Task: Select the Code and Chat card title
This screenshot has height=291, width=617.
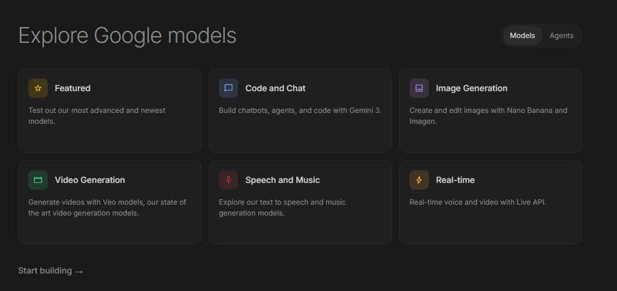Action: 276,88
